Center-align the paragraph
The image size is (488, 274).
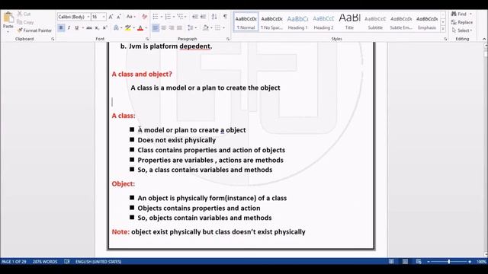tap(163, 28)
